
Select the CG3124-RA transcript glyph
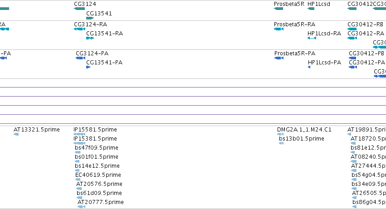[x=79, y=29]
